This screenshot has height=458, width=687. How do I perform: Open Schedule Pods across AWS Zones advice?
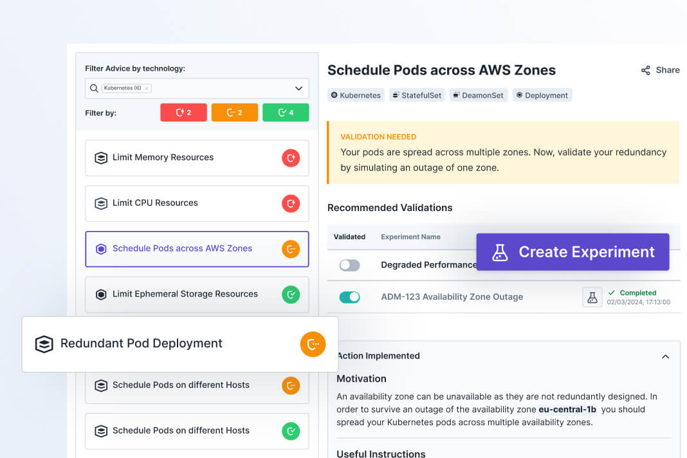182,249
